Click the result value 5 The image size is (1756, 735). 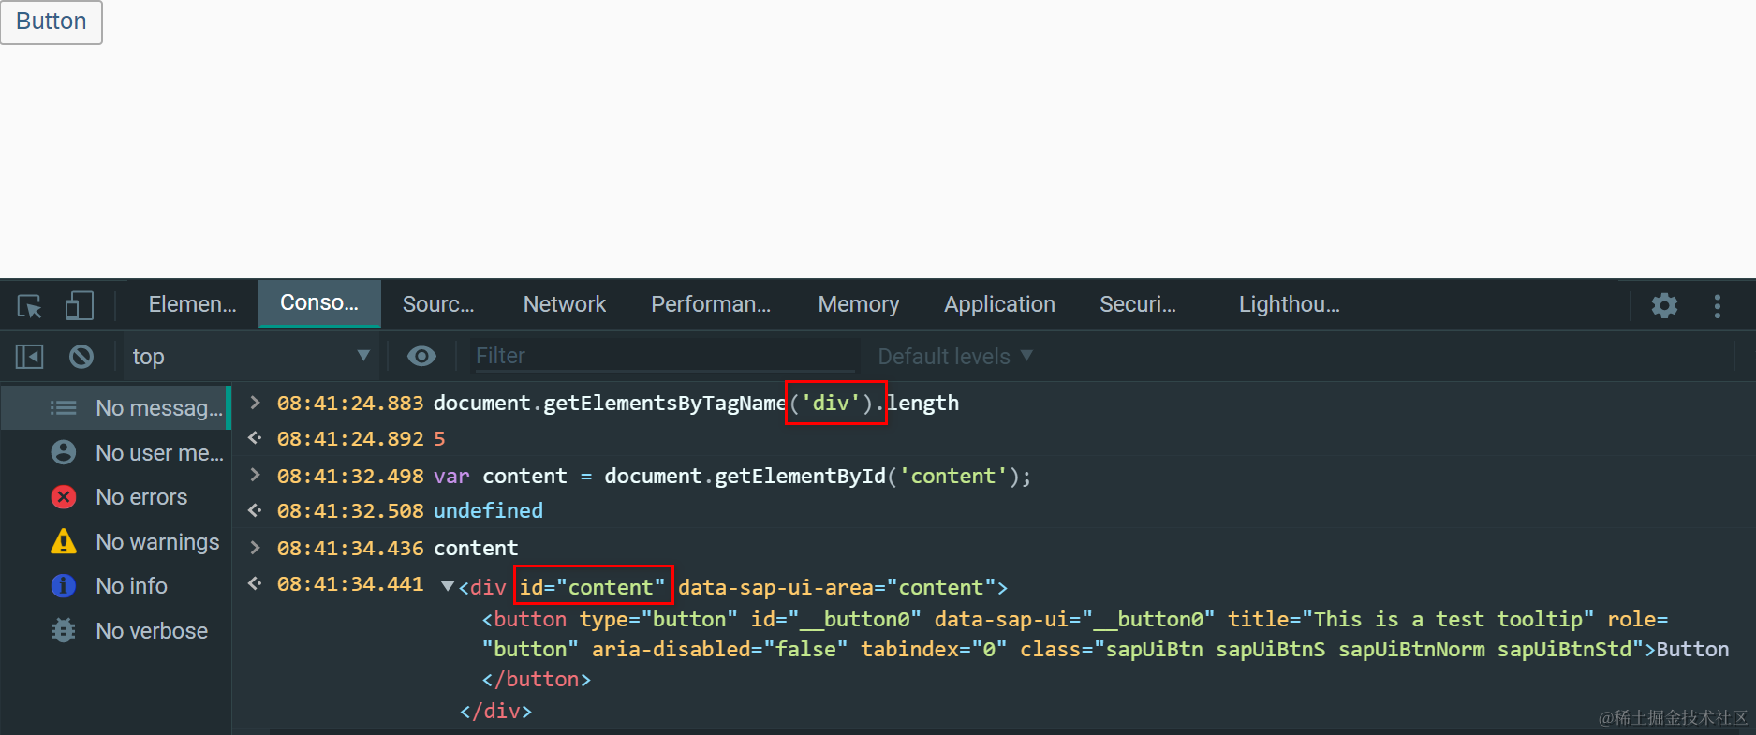click(439, 438)
